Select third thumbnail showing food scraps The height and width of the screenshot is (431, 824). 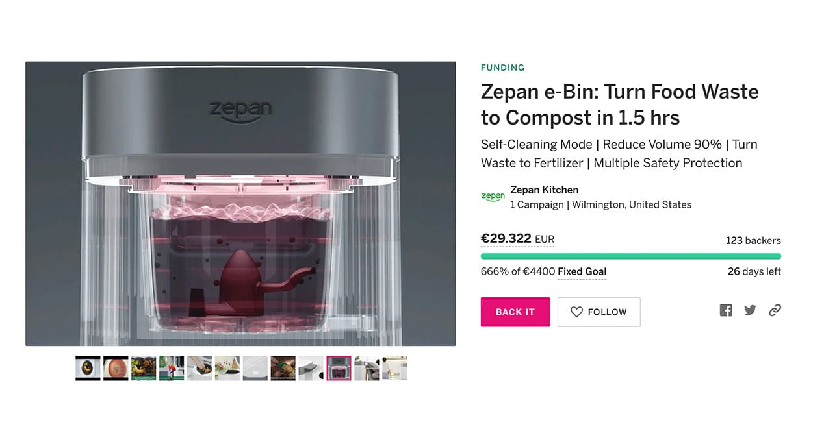point(144,368)
